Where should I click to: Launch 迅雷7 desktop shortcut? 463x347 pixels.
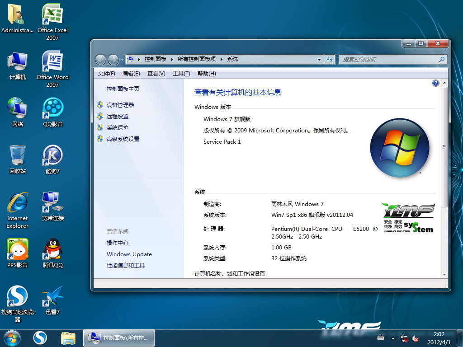coord(52,300)
